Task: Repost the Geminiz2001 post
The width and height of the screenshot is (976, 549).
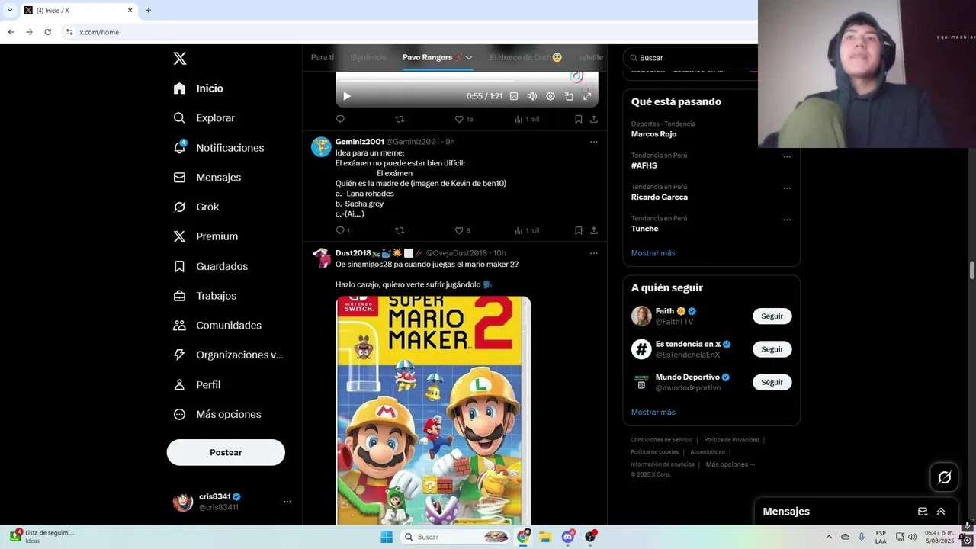Action: 400,230
